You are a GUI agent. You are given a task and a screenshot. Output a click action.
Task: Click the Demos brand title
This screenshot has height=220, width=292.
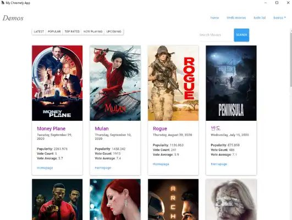pos(13,18)
